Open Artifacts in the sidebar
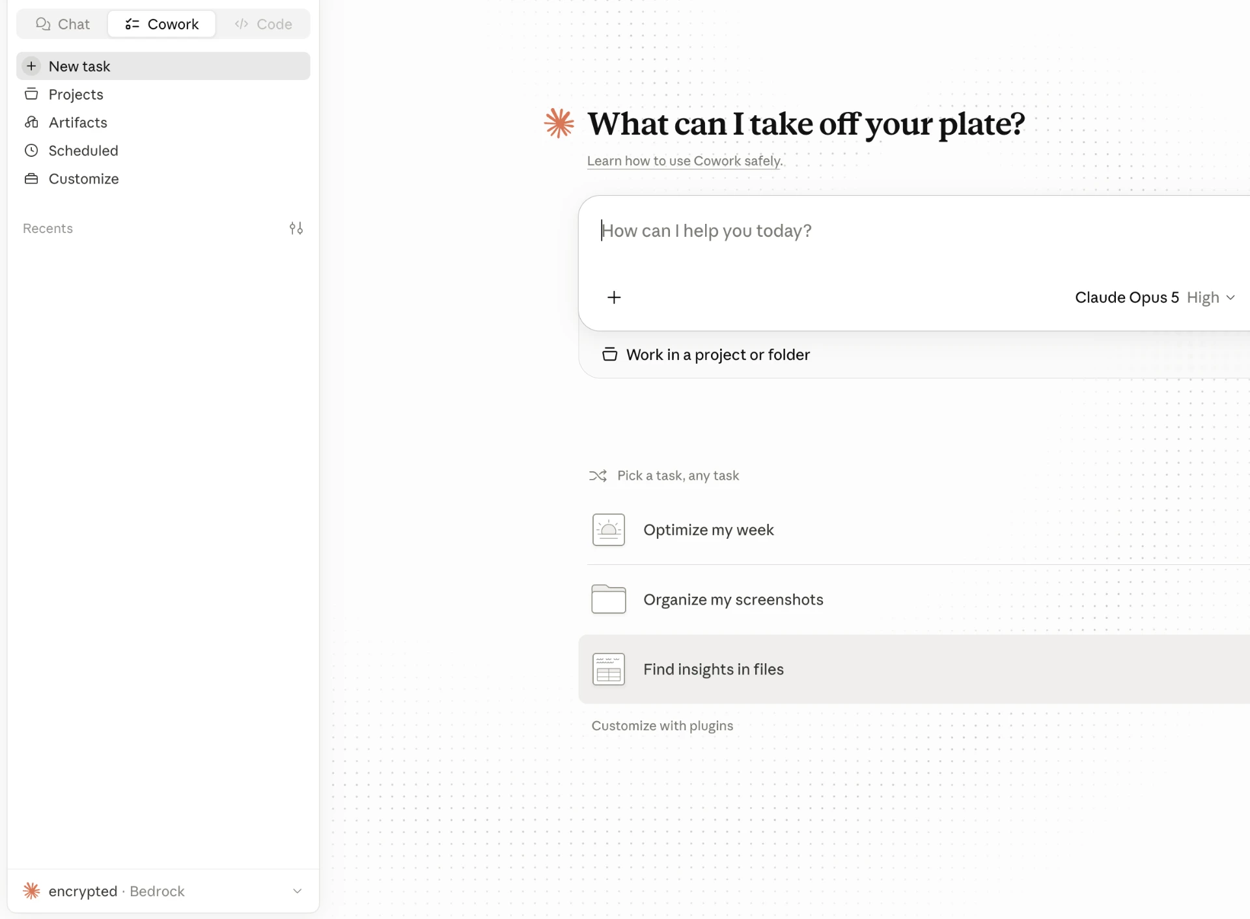Viewport: 1250px width, 919px height. coord(163,122)
